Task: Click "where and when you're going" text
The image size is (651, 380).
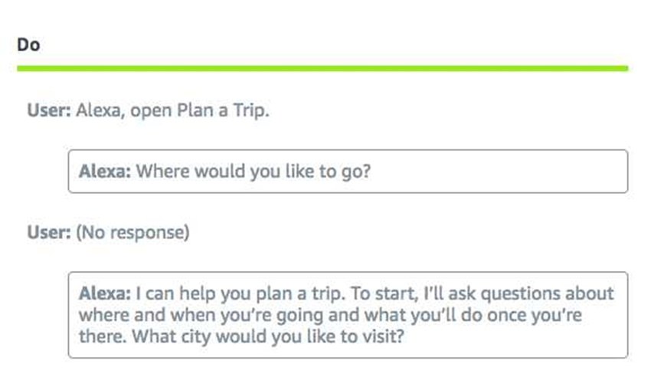Action: pyautogui.click(x=201, y=315)
